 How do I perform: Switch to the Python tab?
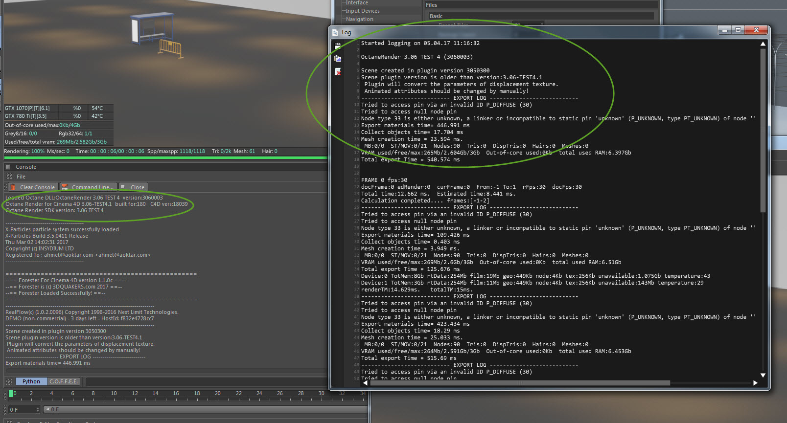coord(31,381)
